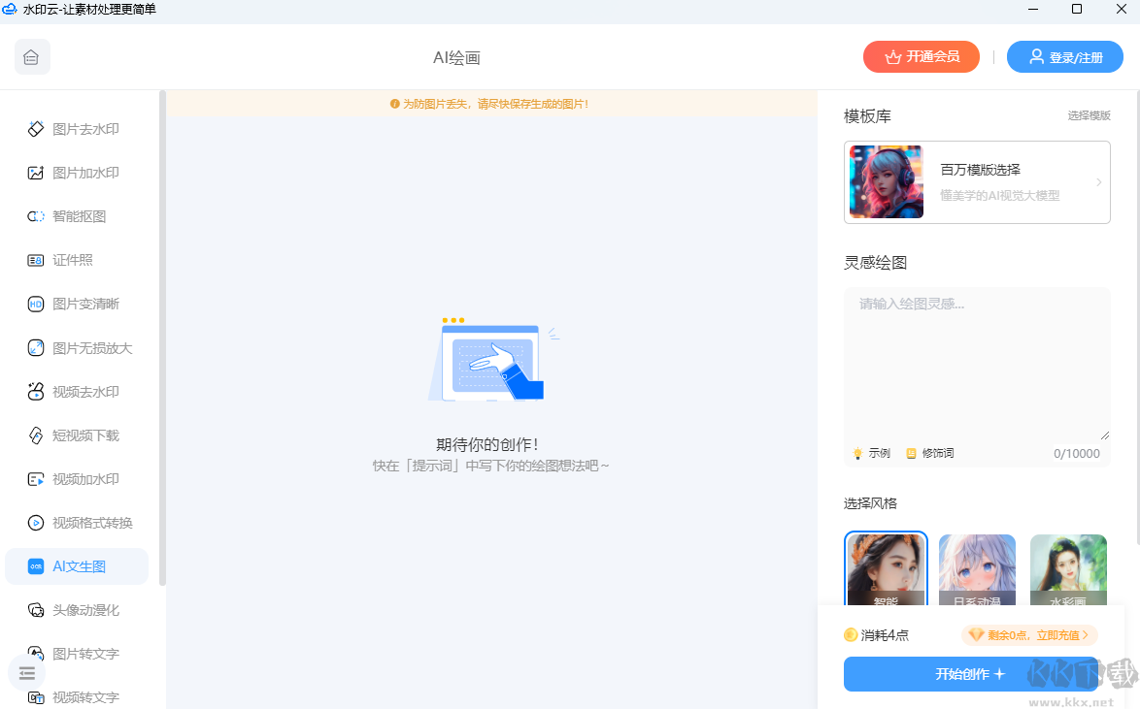Open 视频去水印 video watermark remover
This screenshot has height=709, width=1140.
[x=82, y=391]
